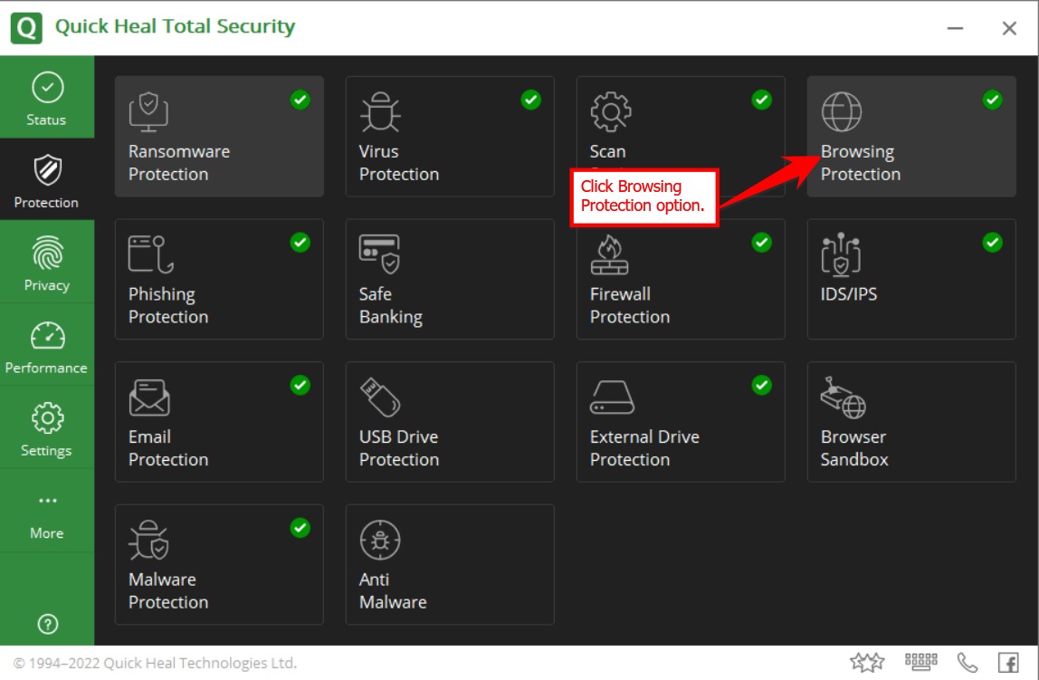
Task: Launch the Browser Sandbox icon
Action: coord(843,397)
